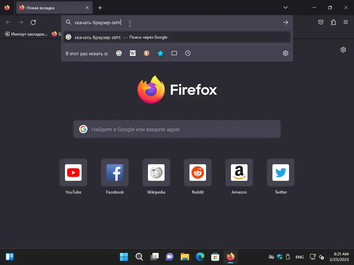Search in Bookmarks star icon
Image resolution: width=354 pixels, height=265 pixels.
[160, 53]
